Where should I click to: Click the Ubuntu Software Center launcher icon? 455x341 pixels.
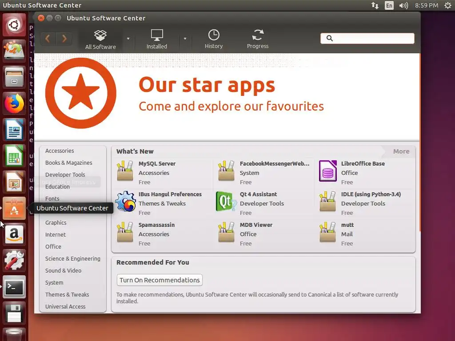click(14, 208)
